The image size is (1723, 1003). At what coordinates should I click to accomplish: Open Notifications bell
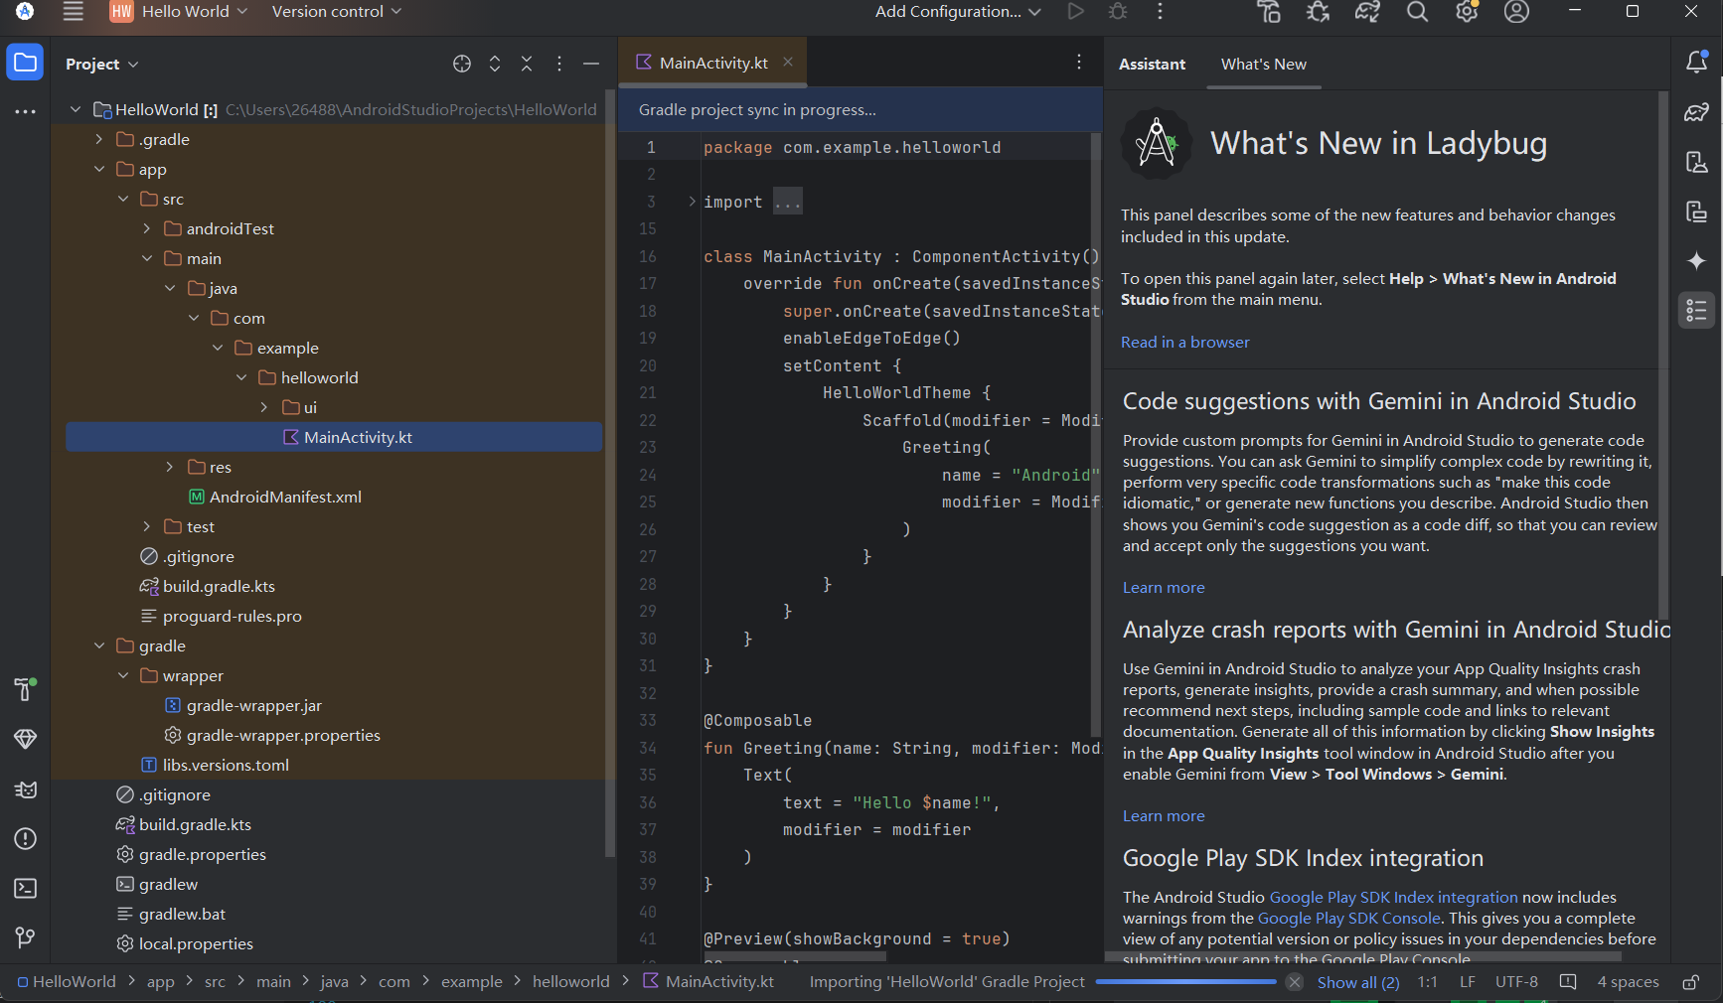click(1697, 62)
